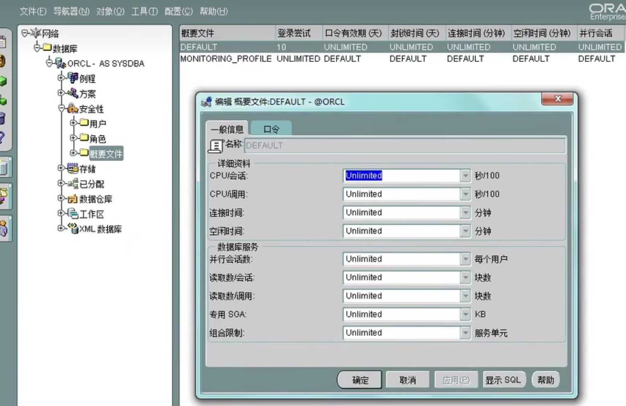Switch to the 口令 tab

coord(271,129)
